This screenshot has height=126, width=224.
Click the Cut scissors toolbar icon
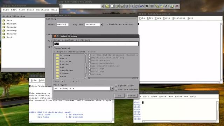(x=127, y=6)
